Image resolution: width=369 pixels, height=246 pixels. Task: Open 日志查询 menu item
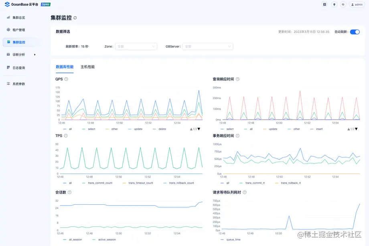pyautogui.click(x=19, y=68)
